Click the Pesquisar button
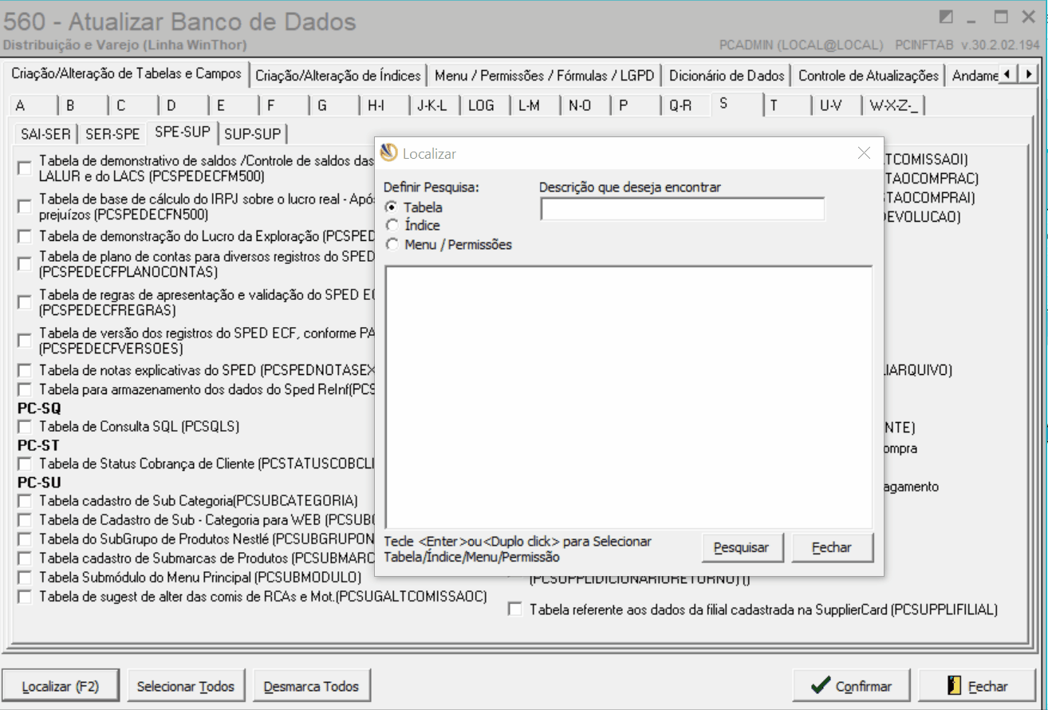This screenshot has height=710, width=1048. click(742, 547)
